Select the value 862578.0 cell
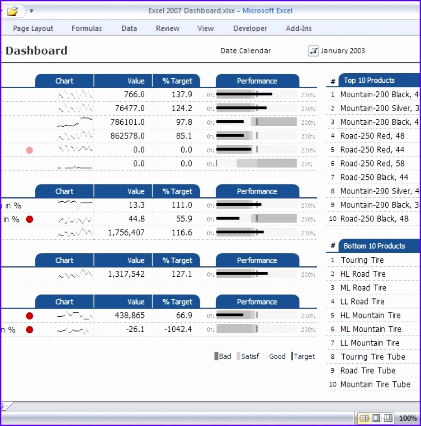The height and width of the screenshot is (426, 421). point(123,136)
